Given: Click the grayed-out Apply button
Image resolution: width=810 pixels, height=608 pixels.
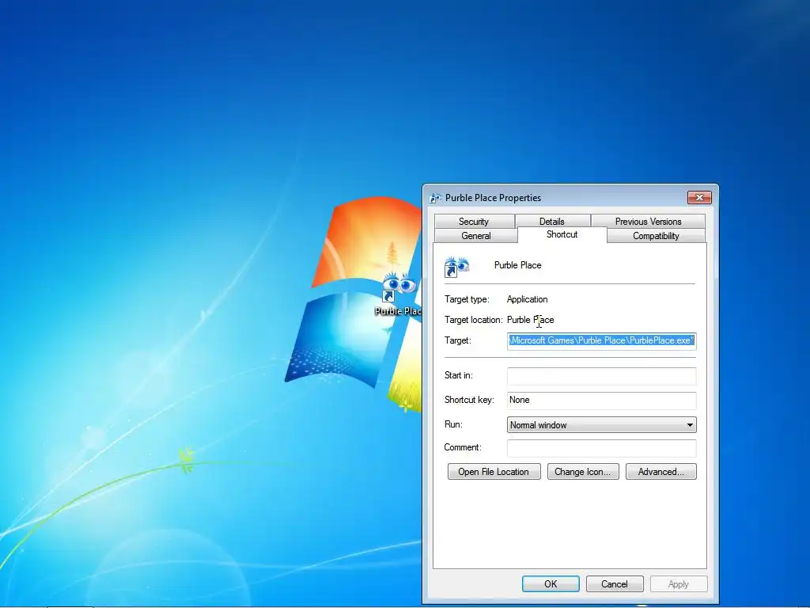Looking at the screenshot, I should click(x=678, y=583).
